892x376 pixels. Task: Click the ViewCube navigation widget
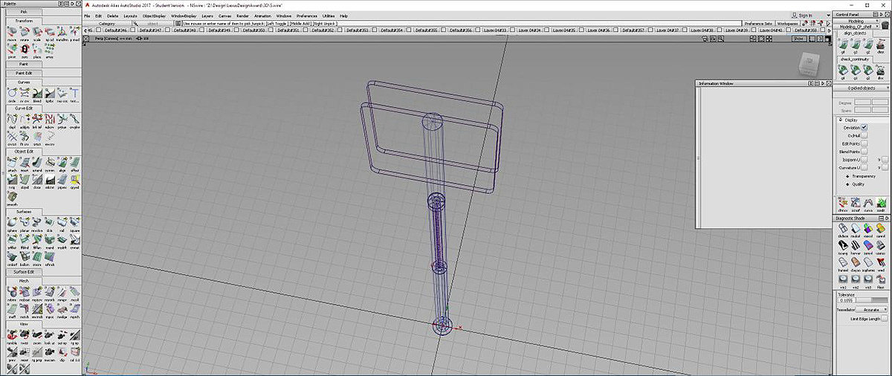click(x=809, y=65)
